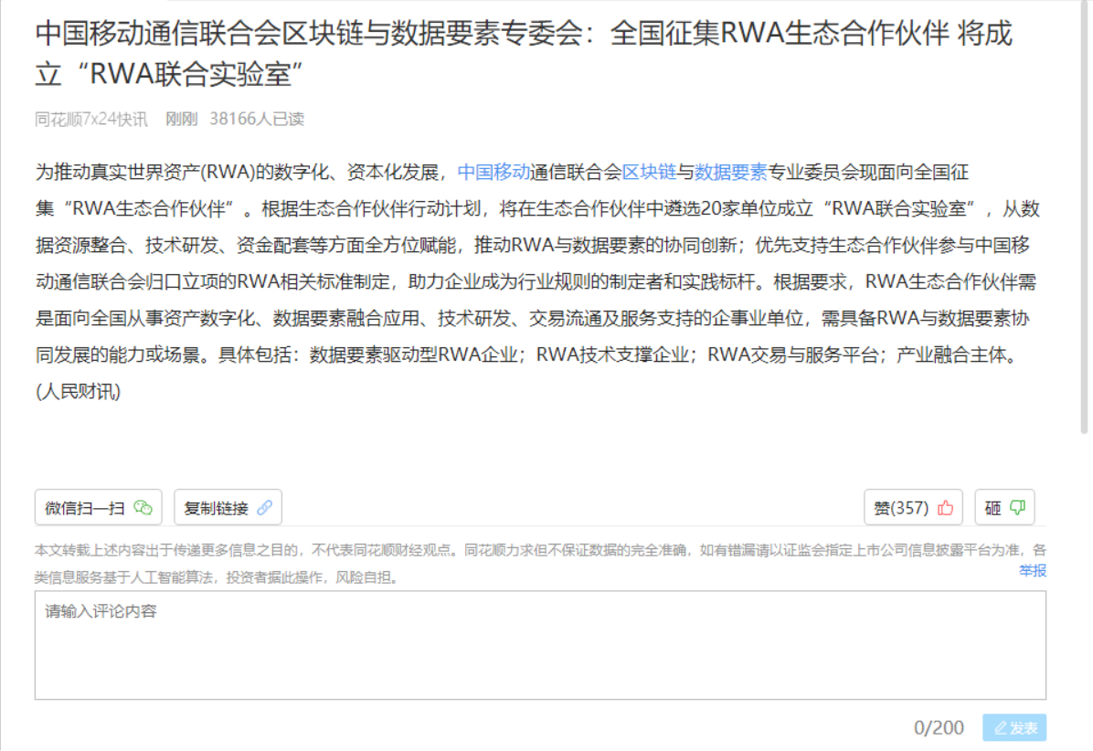Focus the 请输入评论内容 comment box
Viewport: 1093px width, 751px height.
coord(540,645)
